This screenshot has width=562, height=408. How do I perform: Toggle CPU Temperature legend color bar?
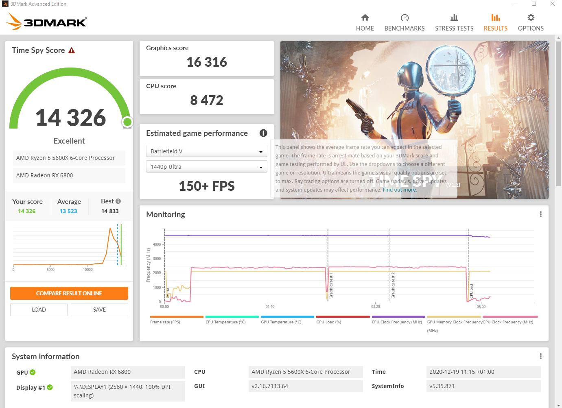(x=232, y=316)
